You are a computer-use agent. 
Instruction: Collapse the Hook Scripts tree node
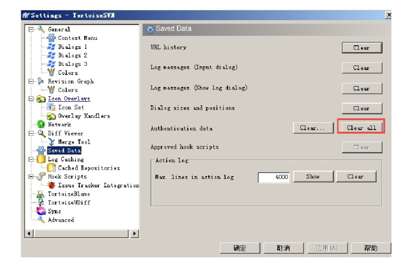[x=31, y=176]
